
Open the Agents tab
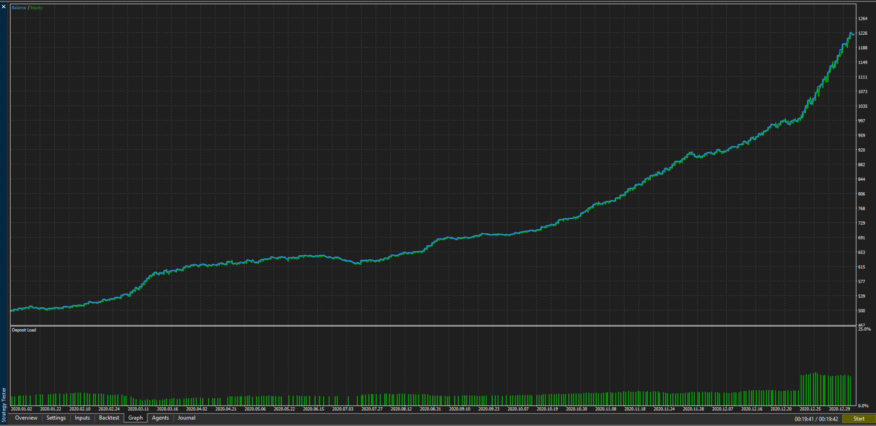pos(160,418)
